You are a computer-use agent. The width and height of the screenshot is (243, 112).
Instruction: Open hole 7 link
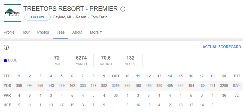pyautogui.click(x=83, y=76)
